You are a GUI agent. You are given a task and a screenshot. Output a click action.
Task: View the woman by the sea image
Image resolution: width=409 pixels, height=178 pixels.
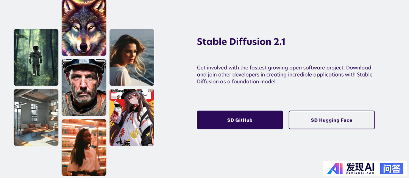(x=132, y=57)
